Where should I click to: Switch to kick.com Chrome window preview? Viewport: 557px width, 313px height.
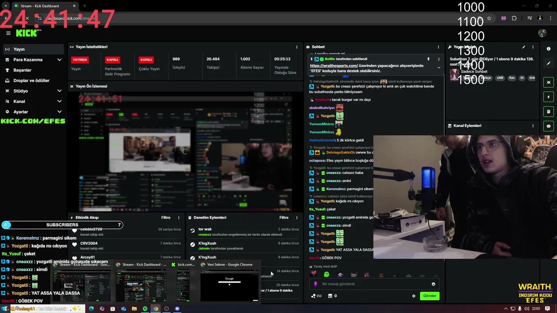[183, 282]
